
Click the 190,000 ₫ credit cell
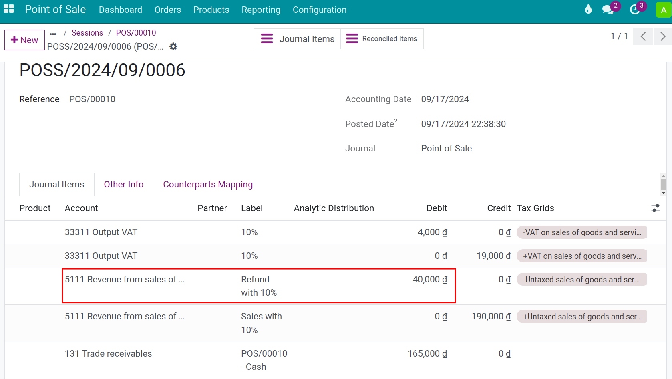491,317
